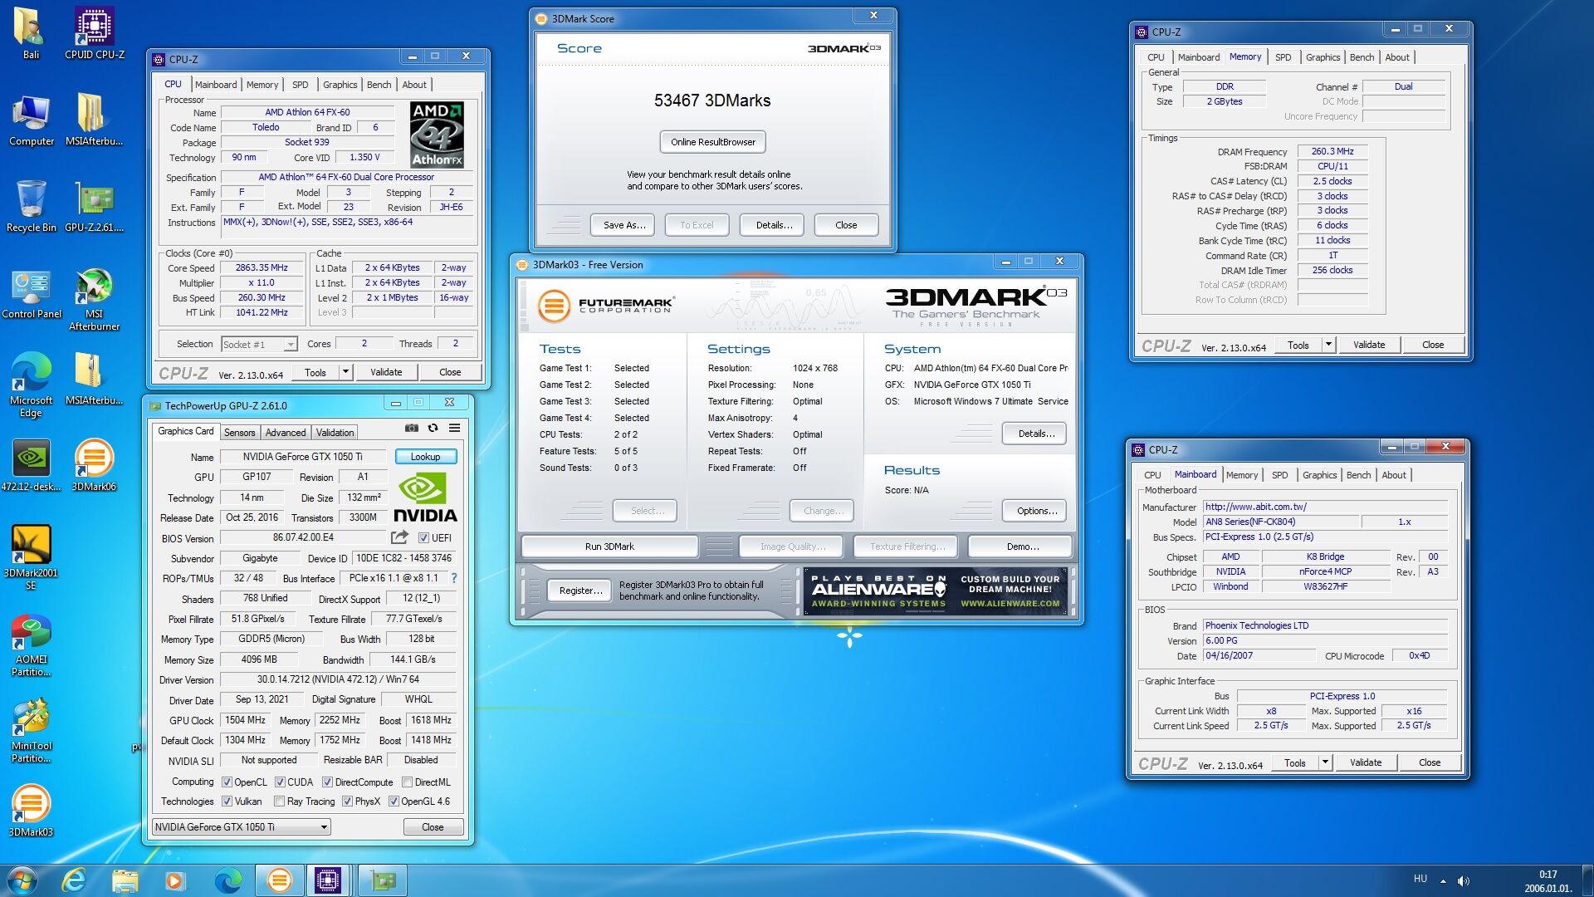Toggle the PhysX checkbox
Screen dimensions: 1594x897
[x=347, y=801]
